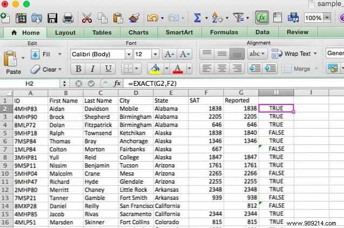Click the Copy icon
Viewport: 344px width, 228px height.
pos(103,18)
